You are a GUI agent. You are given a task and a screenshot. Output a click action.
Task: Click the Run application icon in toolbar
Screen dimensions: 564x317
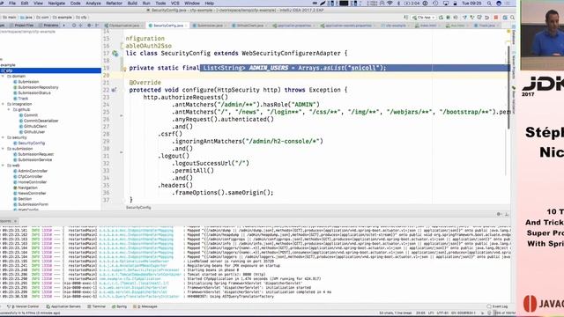[x=441, y=18]
